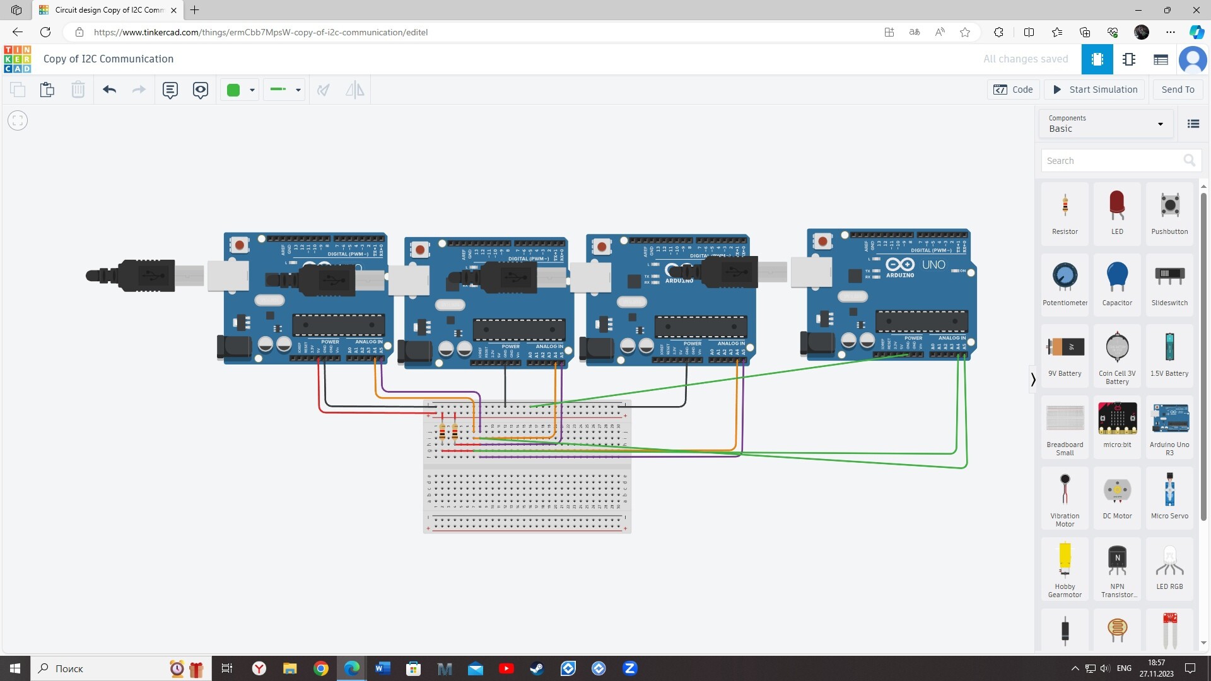Screen dimensions: 1211x681
Task: Click the Copy toolbar icon
Action: (x=18, y=90)
